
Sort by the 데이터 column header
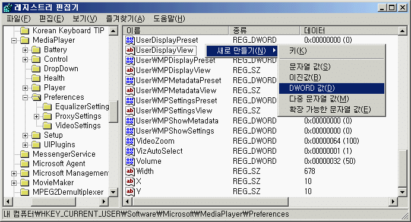(x=349, y=31)
